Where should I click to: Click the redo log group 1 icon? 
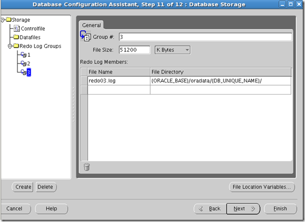(24, 55)
